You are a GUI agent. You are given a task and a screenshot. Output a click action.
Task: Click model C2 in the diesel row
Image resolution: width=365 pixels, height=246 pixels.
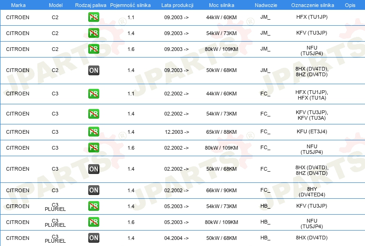(55, 70)
